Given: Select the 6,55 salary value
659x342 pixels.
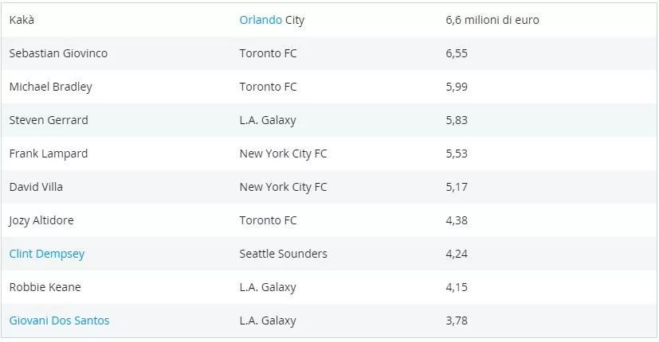Looking at the screenshot, I should (x=457, y=53).
